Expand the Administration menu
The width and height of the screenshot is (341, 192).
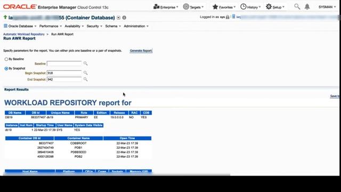click(x=136, y=26)
